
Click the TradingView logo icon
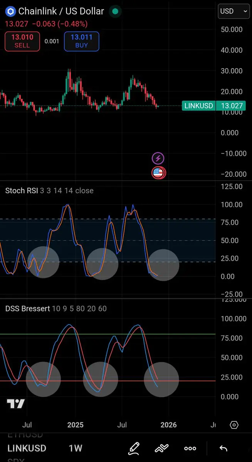pos(16,404)
